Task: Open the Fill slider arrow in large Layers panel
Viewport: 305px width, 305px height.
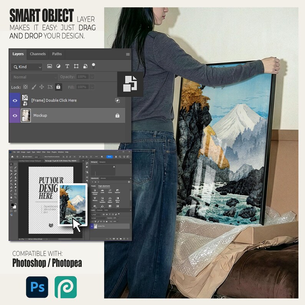Action: [x=92, y=87]
